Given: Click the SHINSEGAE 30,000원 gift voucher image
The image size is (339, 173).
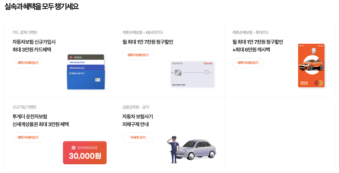Looking at the screenshot, I should 85,153.
